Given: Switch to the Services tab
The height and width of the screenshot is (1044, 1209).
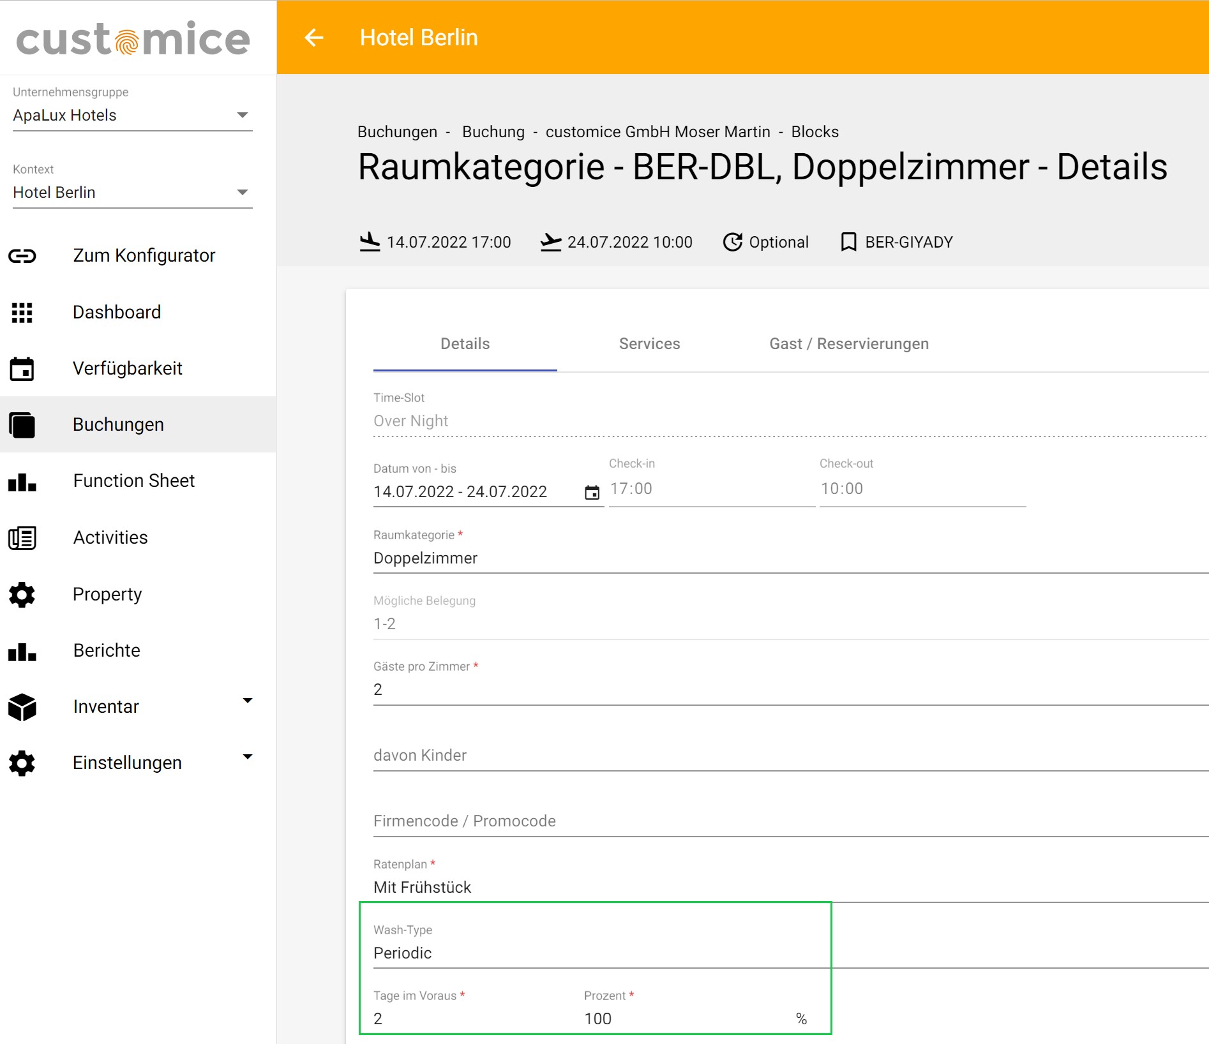Looking at the screenshot, I should point(649,344).
